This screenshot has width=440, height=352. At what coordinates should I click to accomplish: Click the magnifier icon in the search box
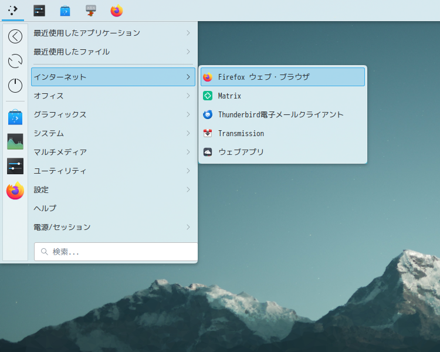click(x=45, y=252)
